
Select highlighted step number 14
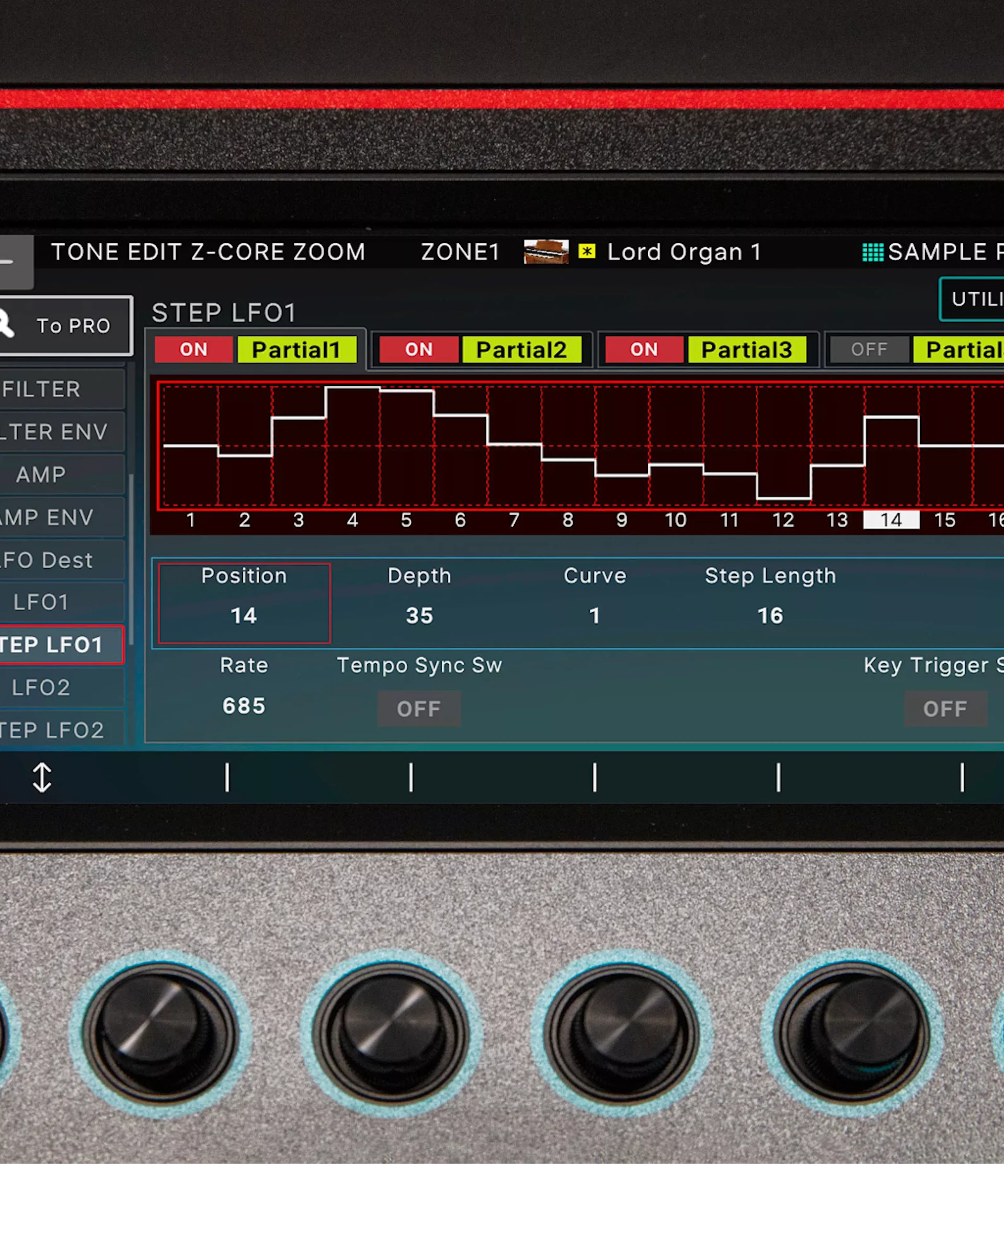tap(891, 520)
